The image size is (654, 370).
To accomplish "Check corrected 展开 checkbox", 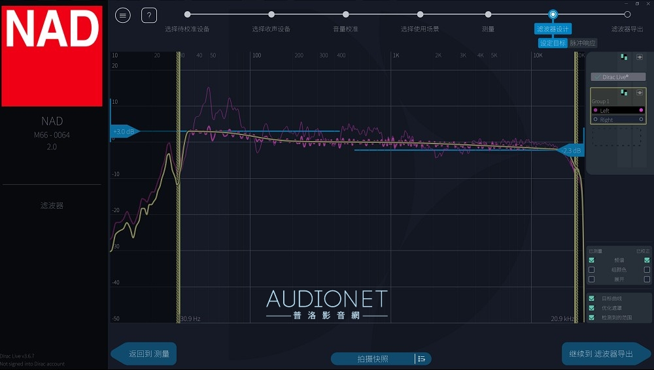I will pyautogui.click(x=647, y=279).
